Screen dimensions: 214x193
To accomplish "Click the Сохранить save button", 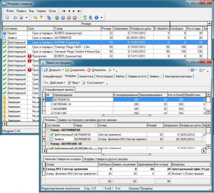I will [75, 70].
